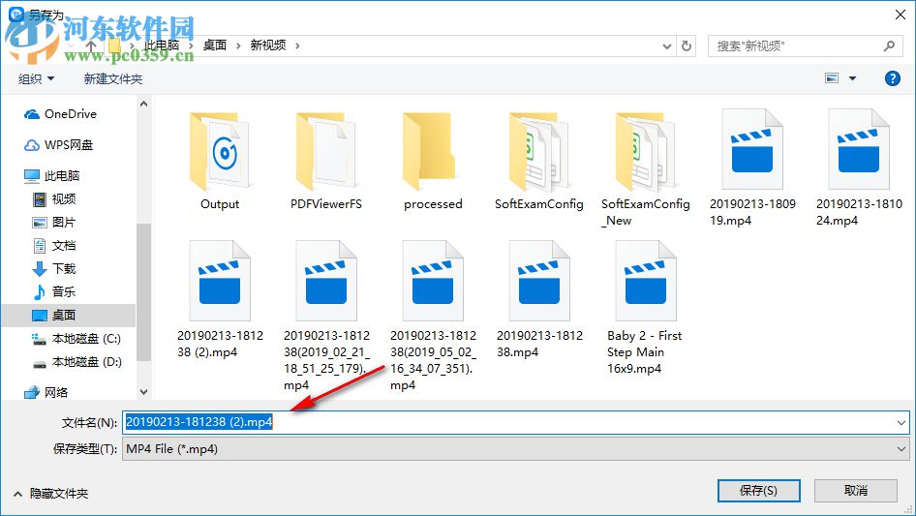This screenshot has width=916, height=516.
Task: Click the blue help question mark icon
Action: click(x=892, y=78)
